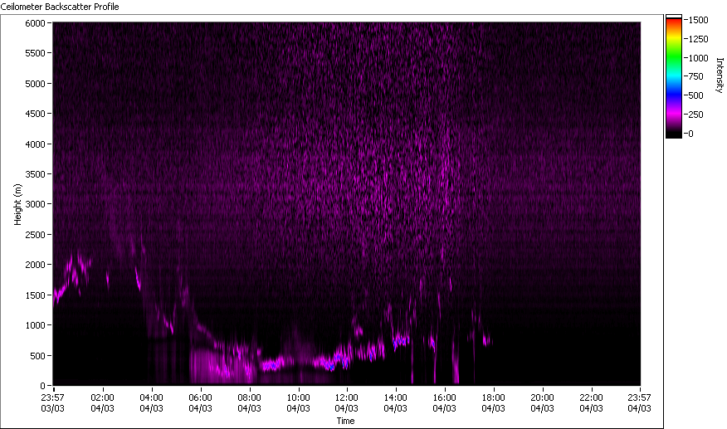Click the 5000 height axis tick label
Image resolution: width=727 pixels, height=429 pixels.
35,84
